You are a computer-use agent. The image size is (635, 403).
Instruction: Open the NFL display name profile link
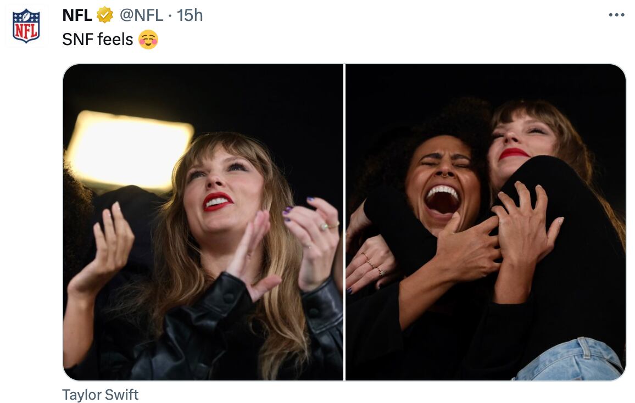tap(77, 15)
